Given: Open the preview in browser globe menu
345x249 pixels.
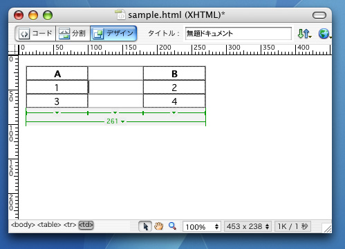Looking at the screenshot, I should click(325, 34).
